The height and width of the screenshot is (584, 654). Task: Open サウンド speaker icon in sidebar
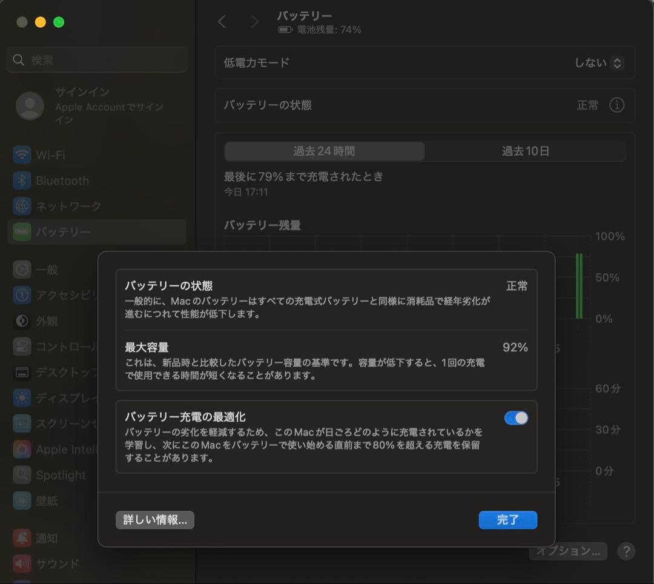tap(22, 564)
